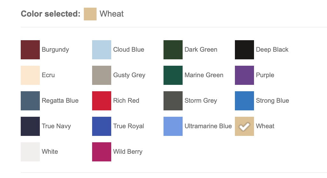Click the Gusty Grey swatch
Viewport: 327px width, 178px height.
click(x=102, y=75)
